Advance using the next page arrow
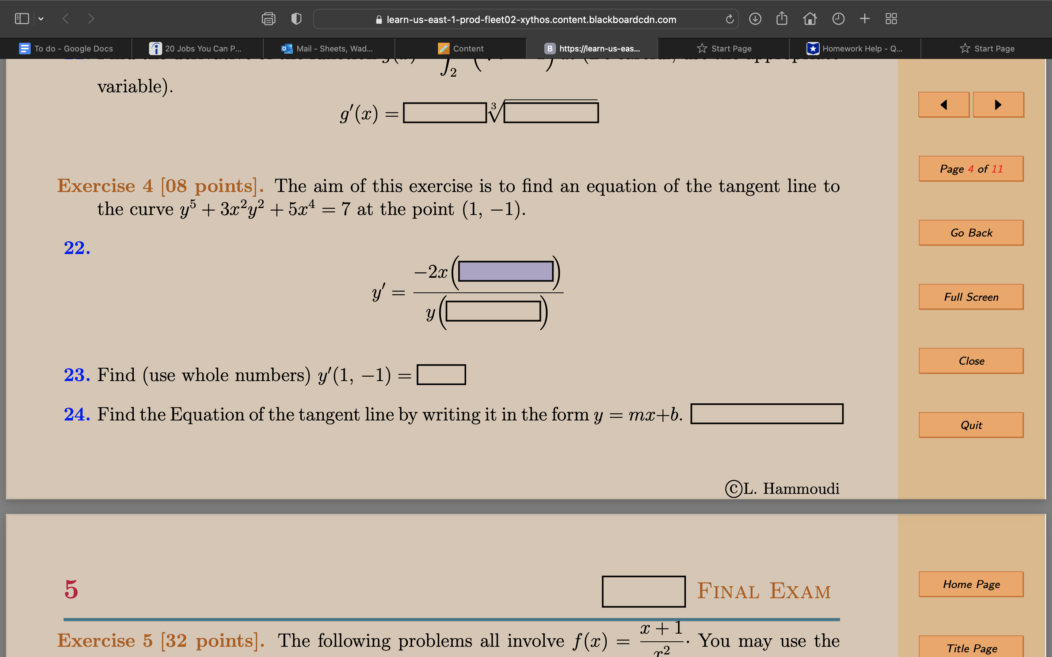The image size is (1052, 657). pyautogui.click(x=998, y=105)
